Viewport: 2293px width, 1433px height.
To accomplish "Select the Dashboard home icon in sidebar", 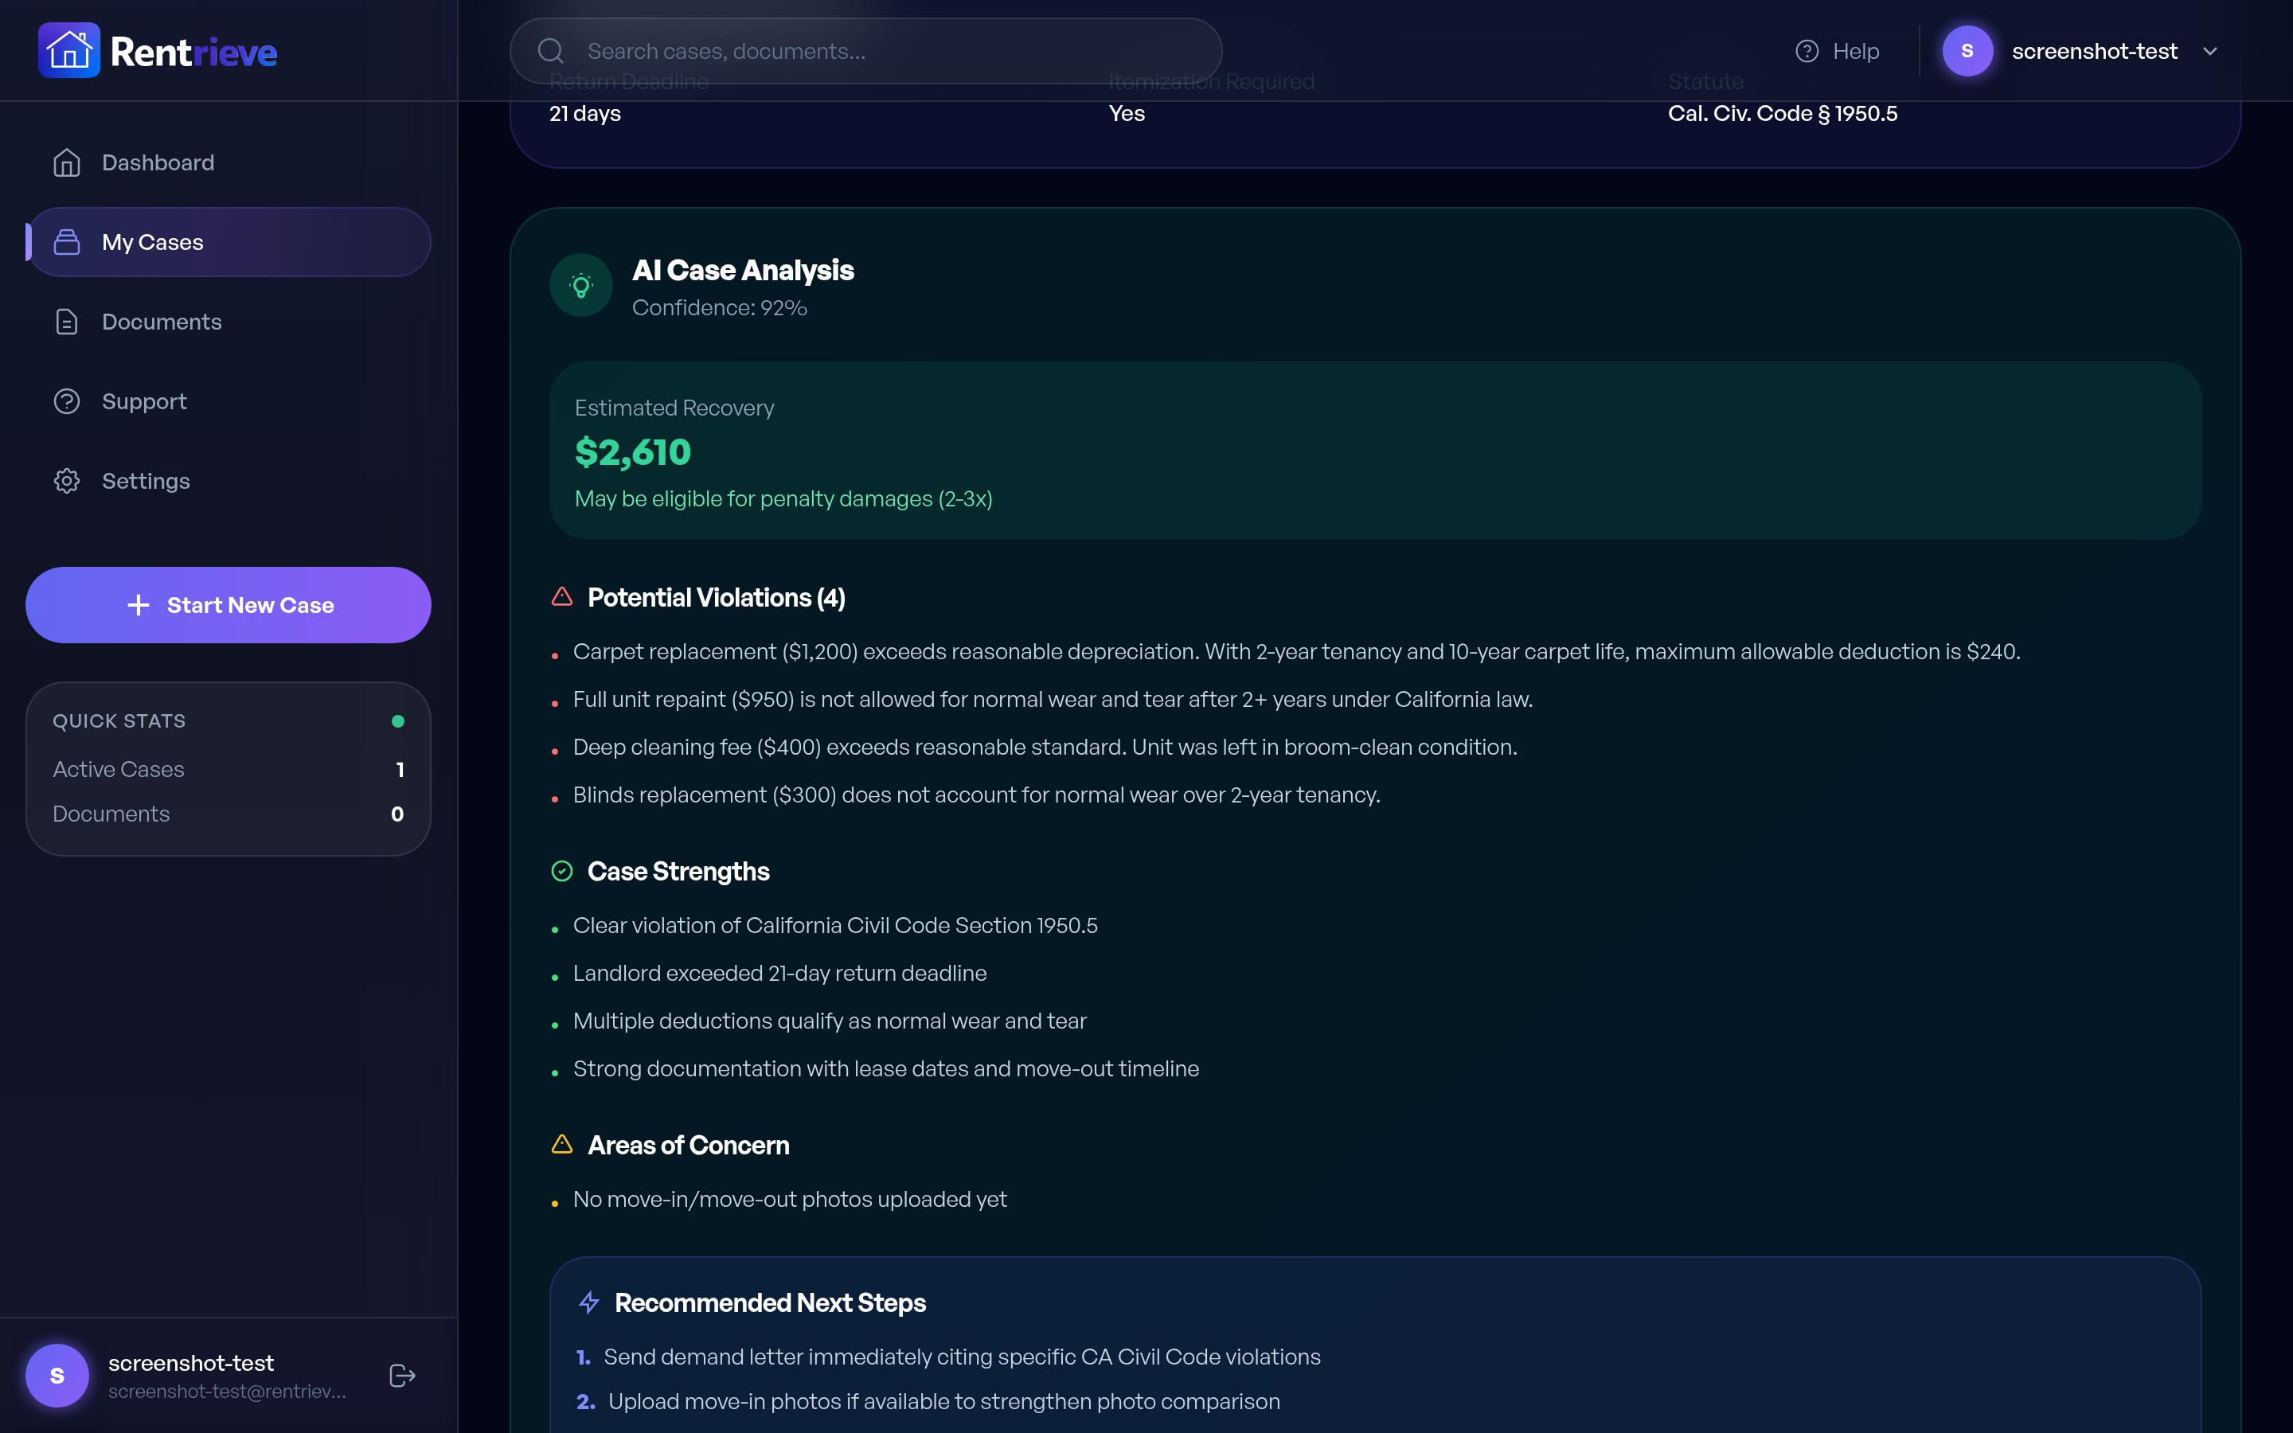I will pyautogui.click(x=66, y=162).
